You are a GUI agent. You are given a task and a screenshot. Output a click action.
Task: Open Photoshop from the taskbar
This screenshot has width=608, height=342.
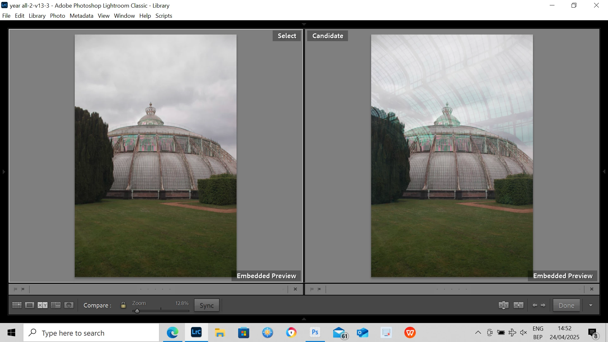(x=315, y=332)
